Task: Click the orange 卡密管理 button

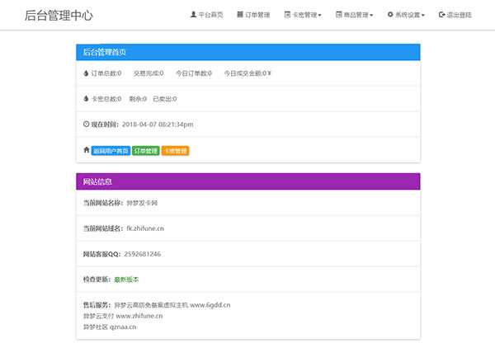Action: coord(175,151)
